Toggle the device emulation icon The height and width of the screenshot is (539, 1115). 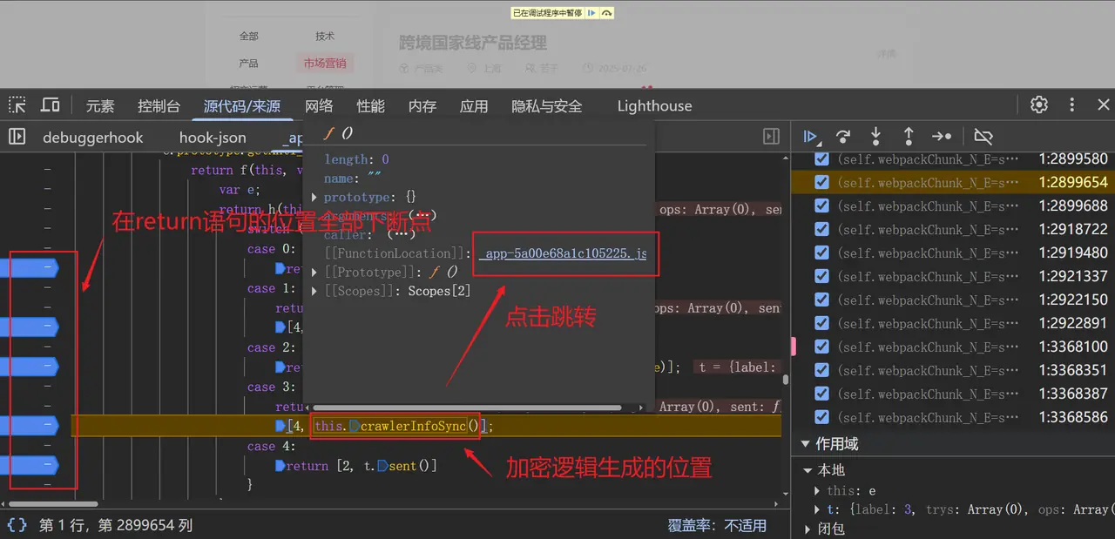pyautogui.click(x=50, y=104)
